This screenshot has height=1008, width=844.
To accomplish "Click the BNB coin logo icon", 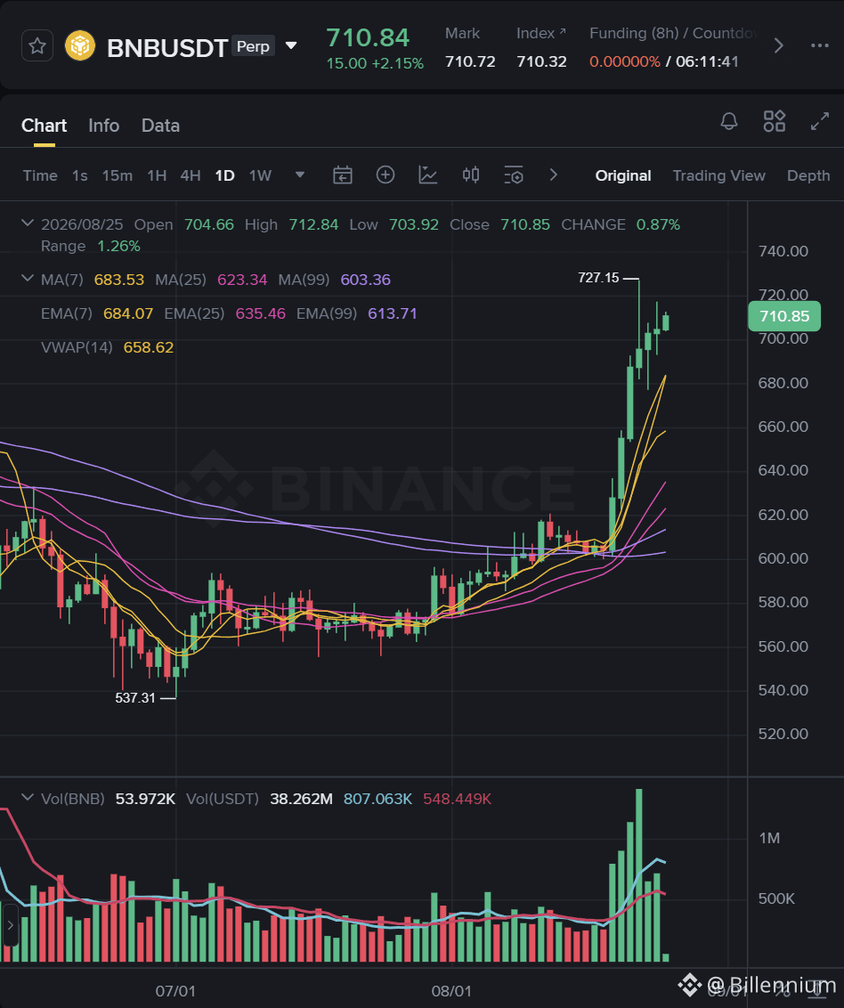I will point(80,45).
